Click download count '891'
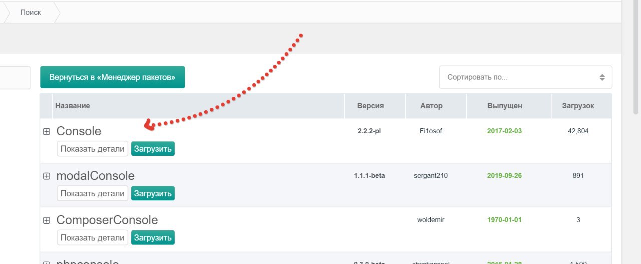Screen dimensions: 641x264 [x=578, y=176]
